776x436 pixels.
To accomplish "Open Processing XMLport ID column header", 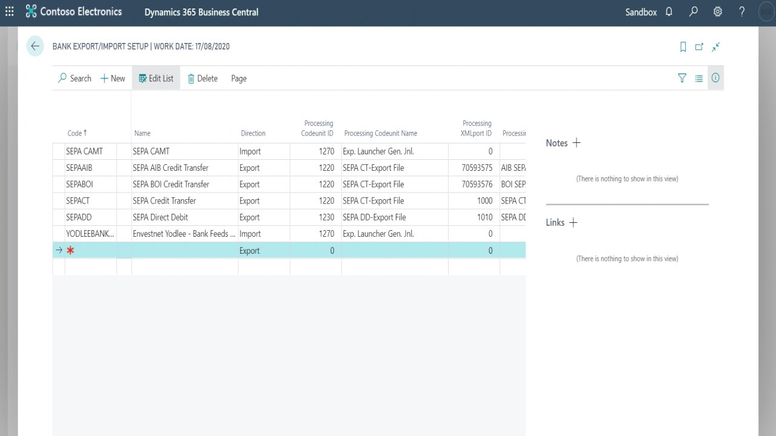I will pyautogui.click(x=476, y=128).
